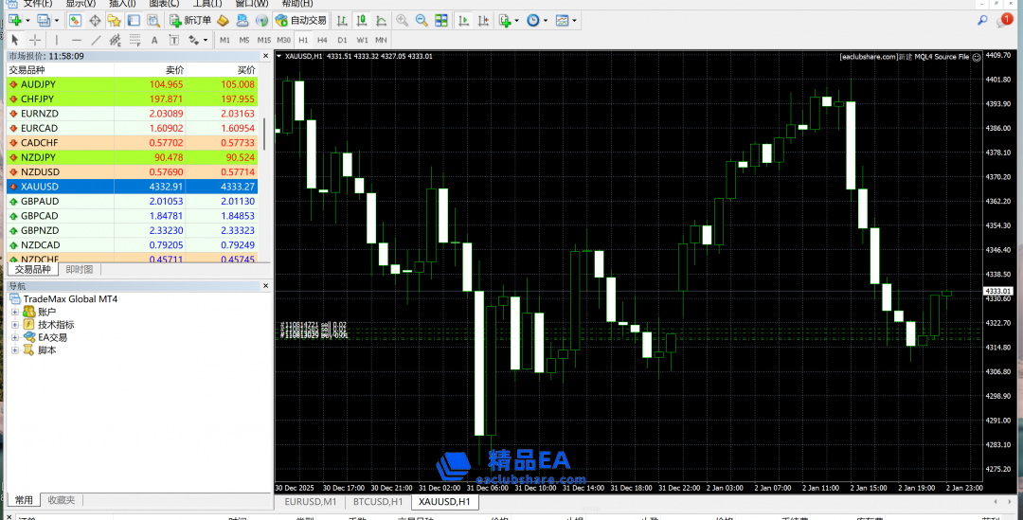This screenshot has height=520, width=1023.
Task: Expand the EA交易 tree node
Action: click(15, 337)
